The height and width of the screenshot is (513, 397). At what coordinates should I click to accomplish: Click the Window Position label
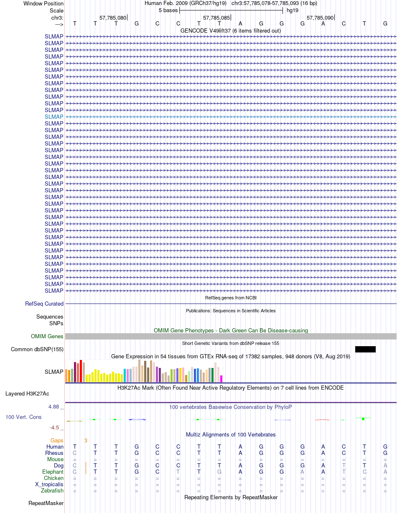43,3
